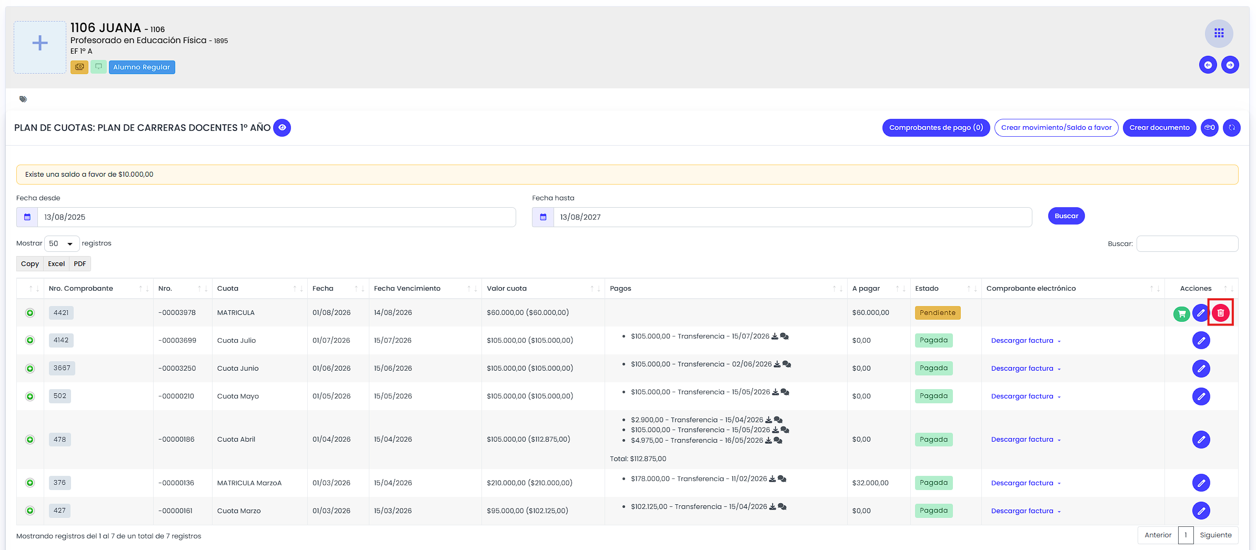The width and height of the screenshot is (1256, 550).
Task: Go to Siguiente page
Action: (x=1215, y=535)
